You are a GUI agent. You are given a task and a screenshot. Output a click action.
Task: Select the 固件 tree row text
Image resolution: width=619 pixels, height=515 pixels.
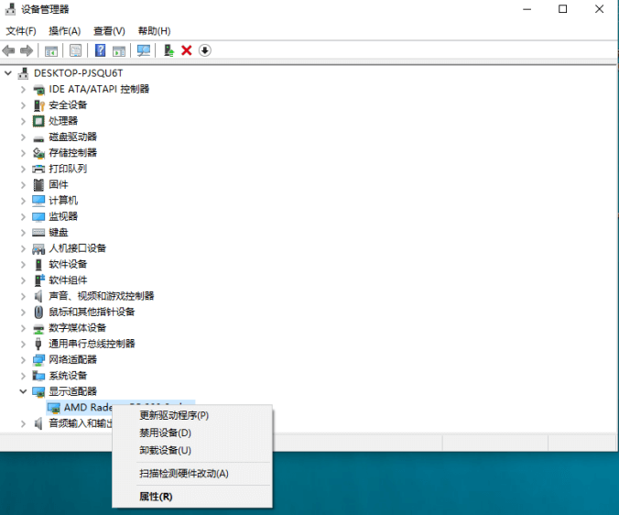coord(59,184)
